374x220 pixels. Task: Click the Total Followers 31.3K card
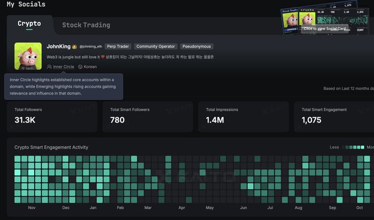[52, 117]
